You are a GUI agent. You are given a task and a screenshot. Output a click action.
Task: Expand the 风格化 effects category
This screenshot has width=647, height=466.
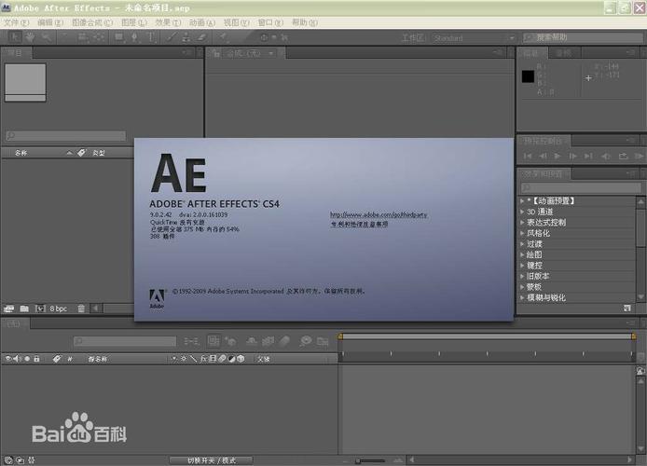click(522, 233)
